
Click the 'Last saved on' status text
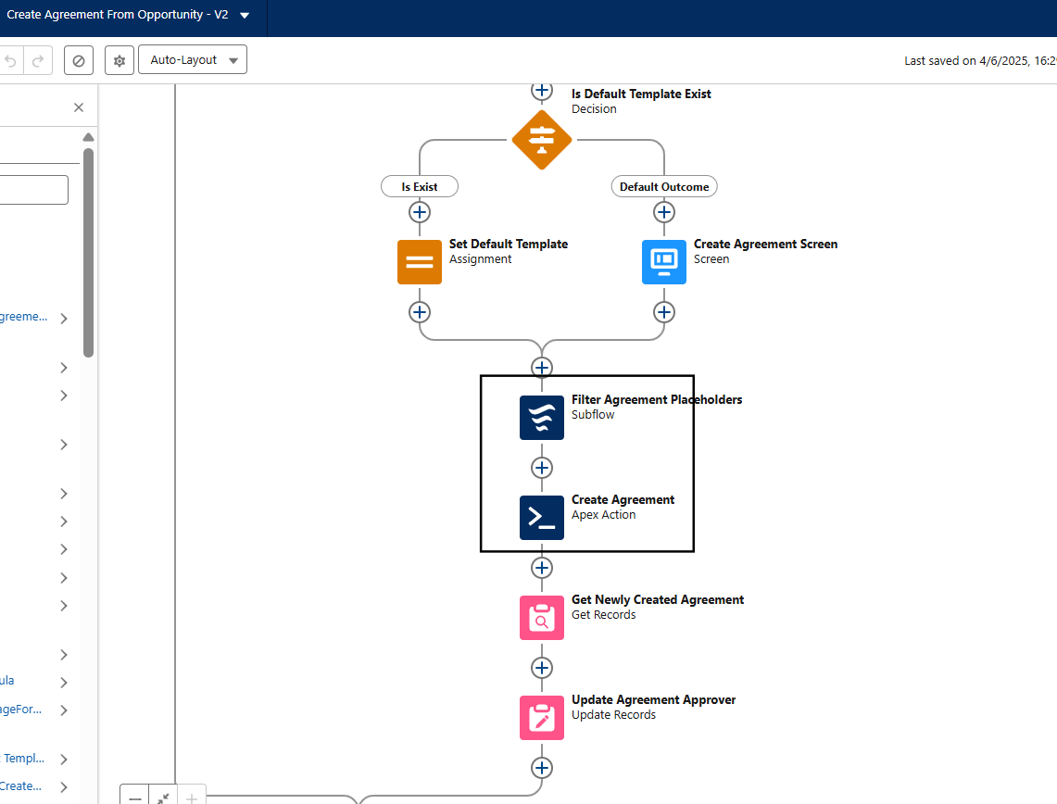(x=980, y=60)
